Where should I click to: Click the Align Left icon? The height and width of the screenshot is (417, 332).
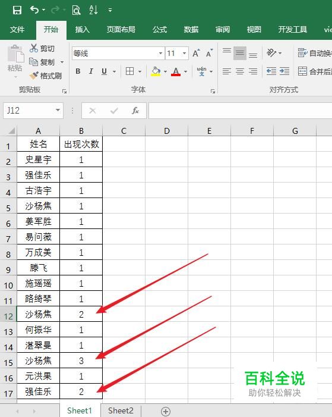click(x=226, y=71)
